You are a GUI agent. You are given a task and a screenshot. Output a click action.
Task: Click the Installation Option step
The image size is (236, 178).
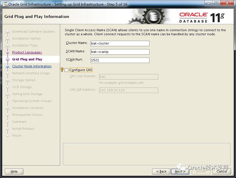(x=26, y=38)
